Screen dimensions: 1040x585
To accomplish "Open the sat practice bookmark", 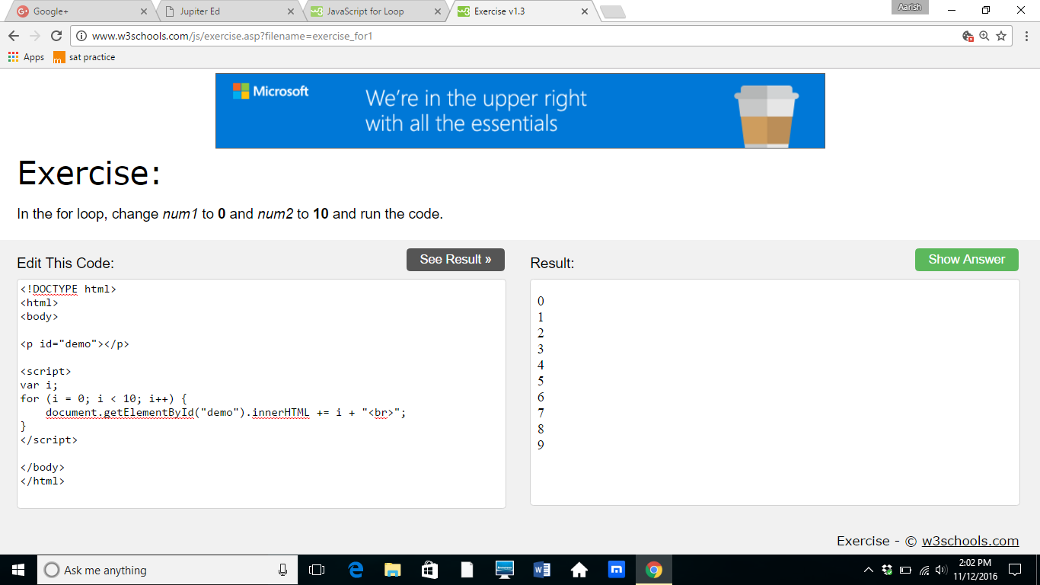I will coord(85,57).
